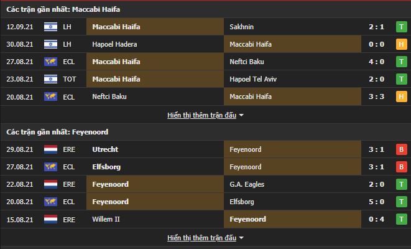The height and width of the screenshot is (249, 411).
Task: Click the red B badge on the Utrecht match
Action: click(402, 150)
